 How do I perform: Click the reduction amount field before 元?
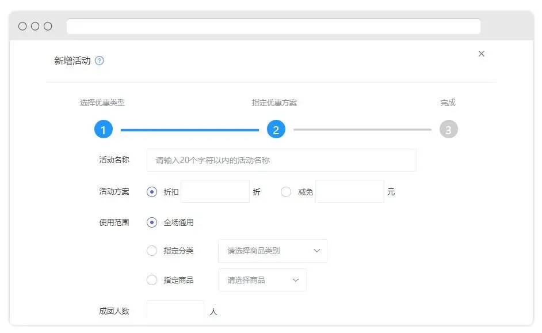pos(350,191)
